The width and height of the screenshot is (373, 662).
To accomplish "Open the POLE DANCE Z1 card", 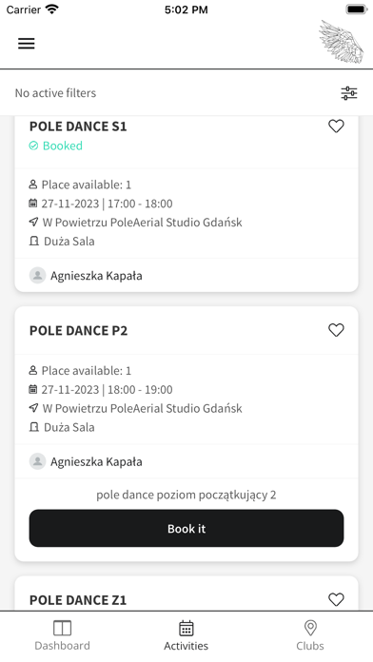I will (186, 594).
